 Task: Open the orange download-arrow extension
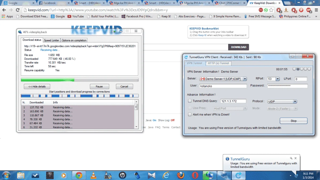coord(286,10)
